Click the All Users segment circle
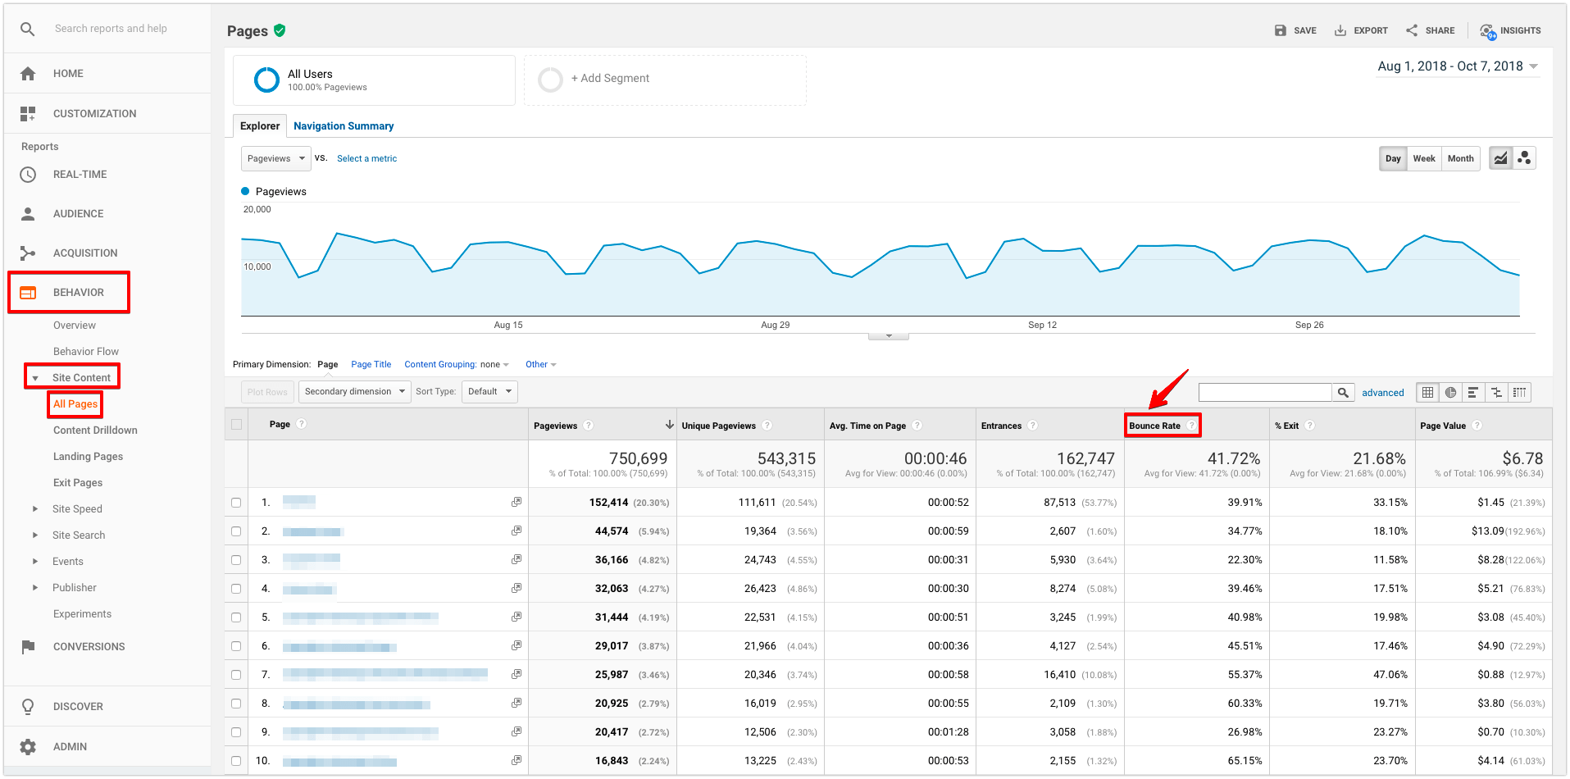This screenshot has height=779, width=1570. pos(266,80)
